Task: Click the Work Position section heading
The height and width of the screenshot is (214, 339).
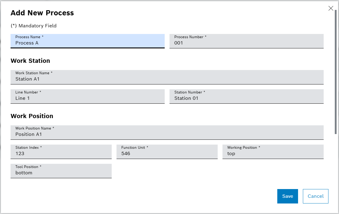Action: coord(32,116)
